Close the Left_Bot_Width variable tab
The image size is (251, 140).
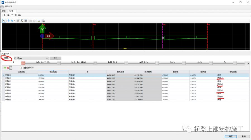[59, 63]
